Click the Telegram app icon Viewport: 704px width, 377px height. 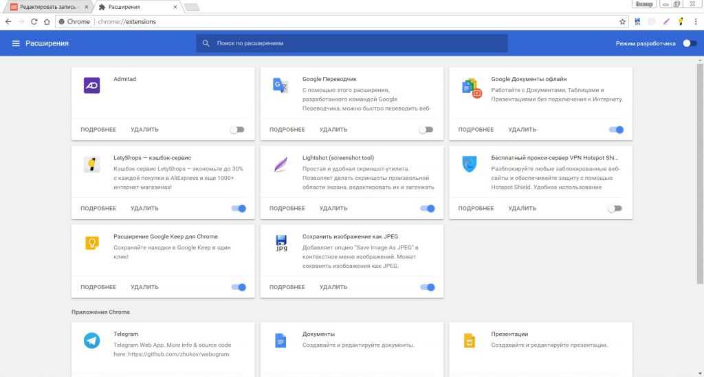91,341
